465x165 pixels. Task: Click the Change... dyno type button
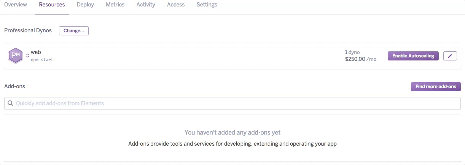pyautogui.click(x=74, y=31)
